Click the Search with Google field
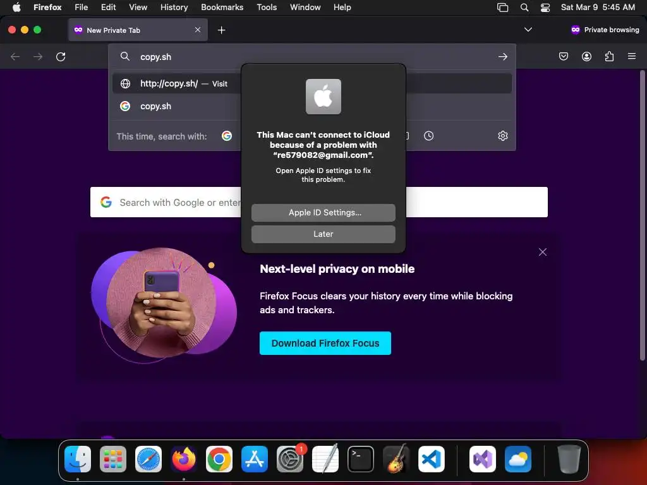Viewport: 647px width, 485px height. [318, 202]
